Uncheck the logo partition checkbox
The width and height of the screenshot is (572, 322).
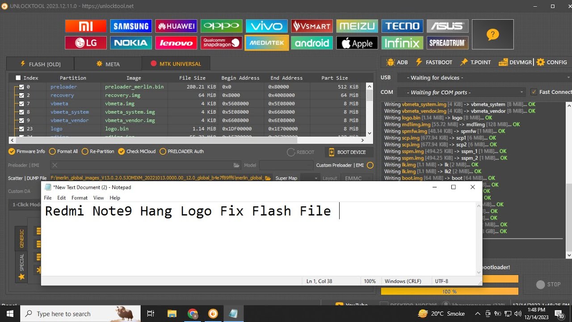(x=21, y=129)
